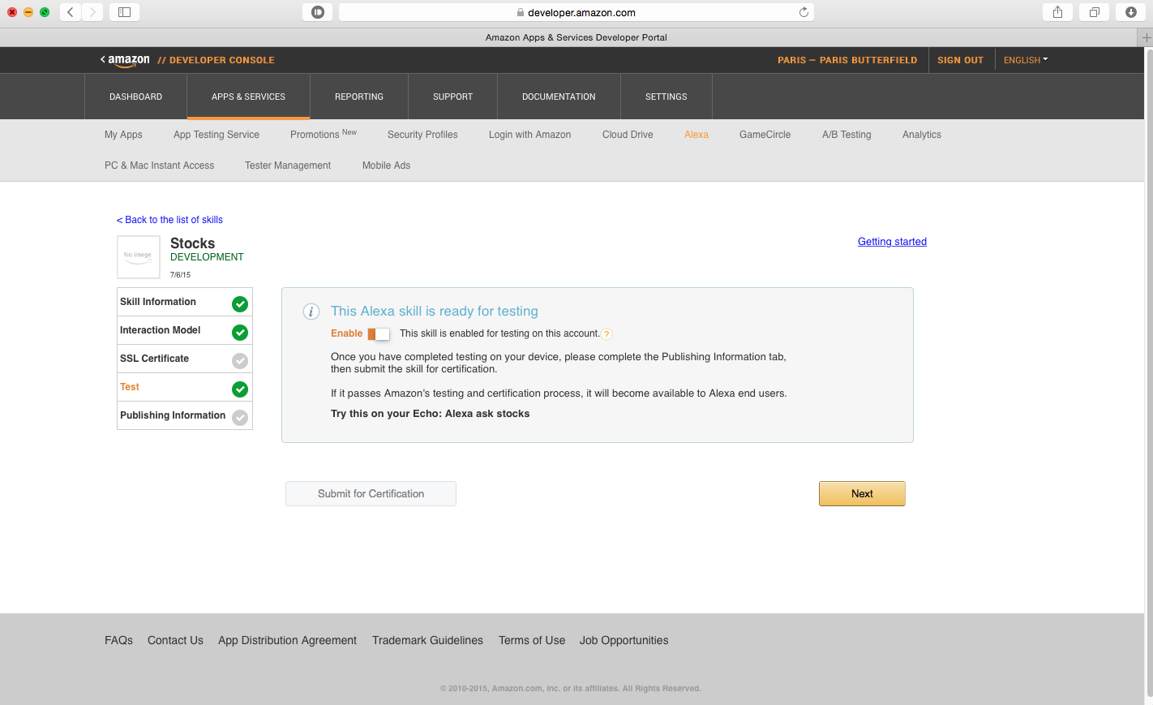The width and height of the screenshot is (1153, 705).
Task: Open the privacy shield extension icon
Action: pyautogui.click(x=318, y=12)
